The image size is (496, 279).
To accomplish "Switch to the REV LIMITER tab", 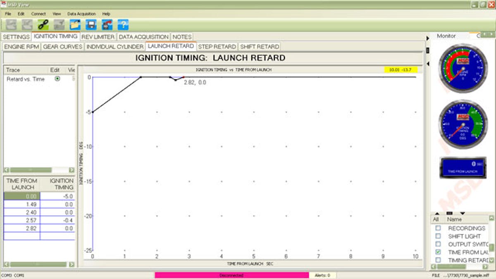I will click(x=98, y=37).
